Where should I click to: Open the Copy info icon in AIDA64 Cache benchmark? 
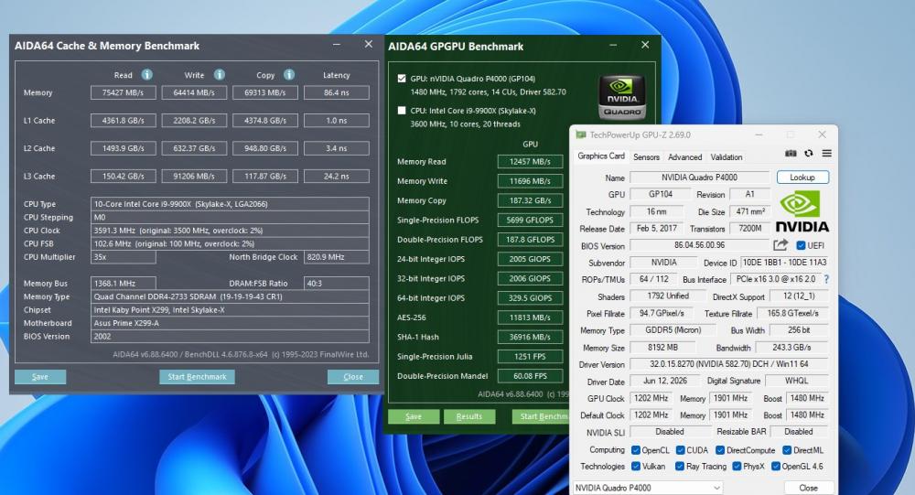[x=289, y=75]
